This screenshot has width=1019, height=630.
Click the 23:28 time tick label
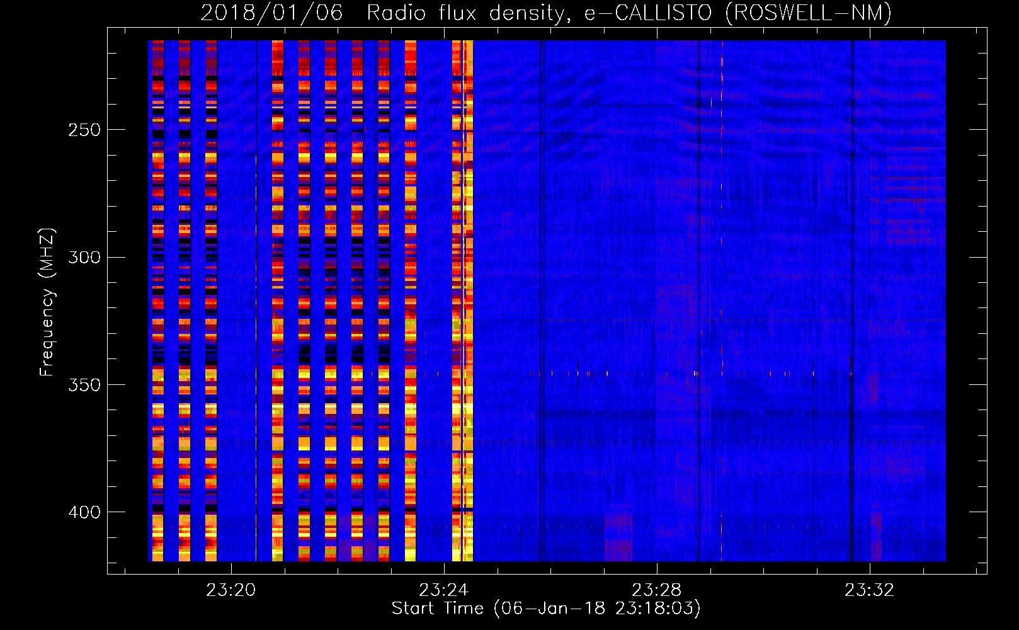[657, 590]
